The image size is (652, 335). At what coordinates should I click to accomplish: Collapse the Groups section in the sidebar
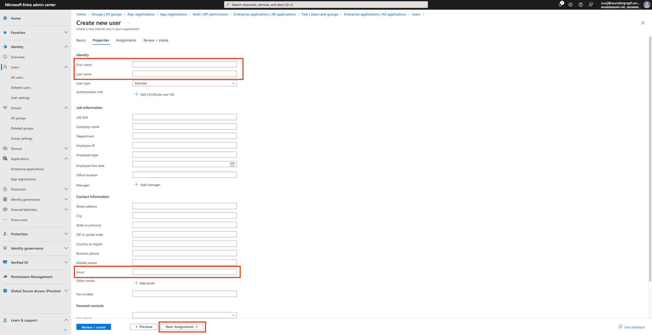[66, 108]
